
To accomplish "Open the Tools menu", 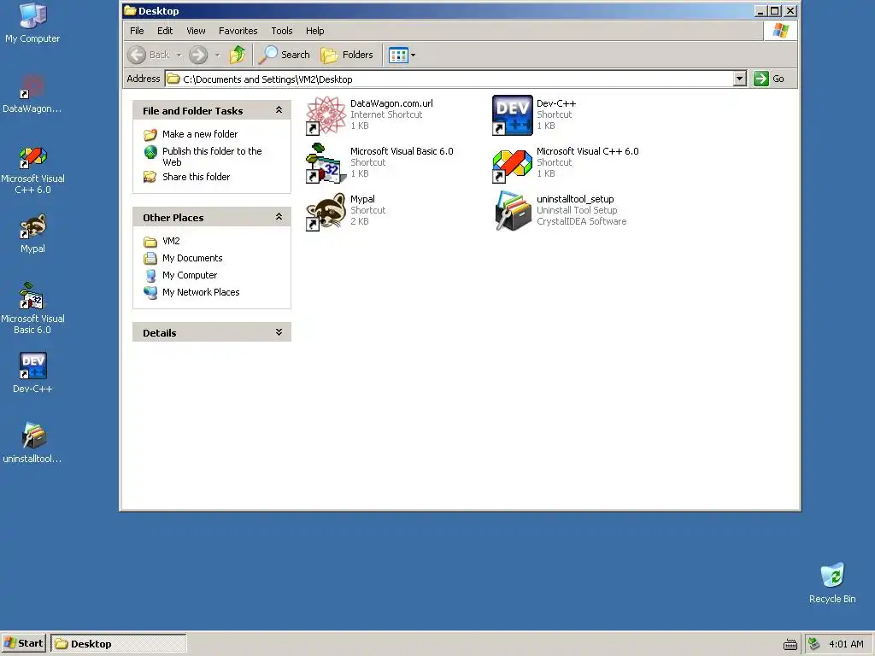I will coord(282,31).
